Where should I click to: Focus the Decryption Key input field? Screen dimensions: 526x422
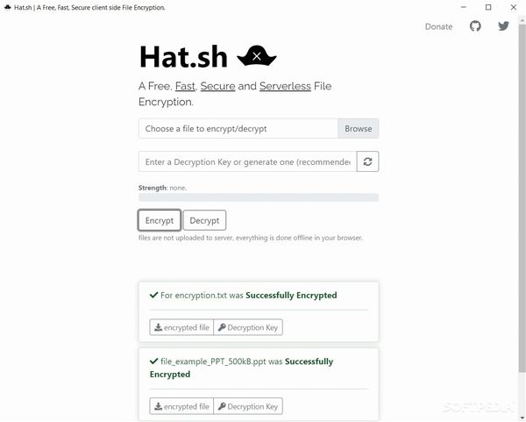tap(247, 161)
